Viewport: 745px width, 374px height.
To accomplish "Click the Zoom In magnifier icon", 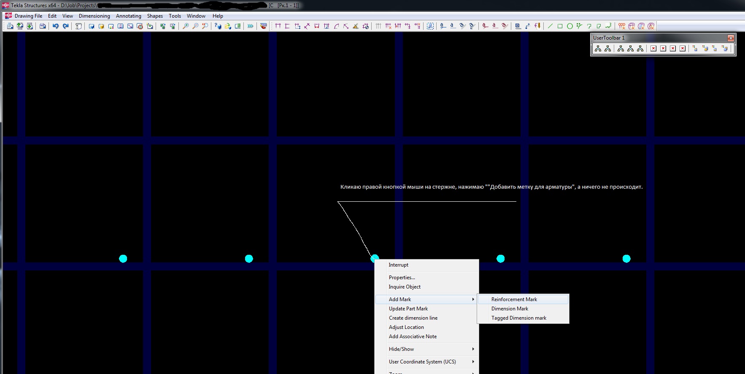I will click(185, 26).
